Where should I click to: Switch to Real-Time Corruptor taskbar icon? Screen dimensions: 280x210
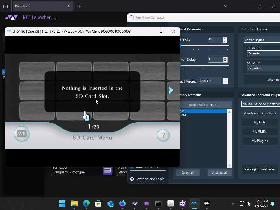(x=182, y=203)
